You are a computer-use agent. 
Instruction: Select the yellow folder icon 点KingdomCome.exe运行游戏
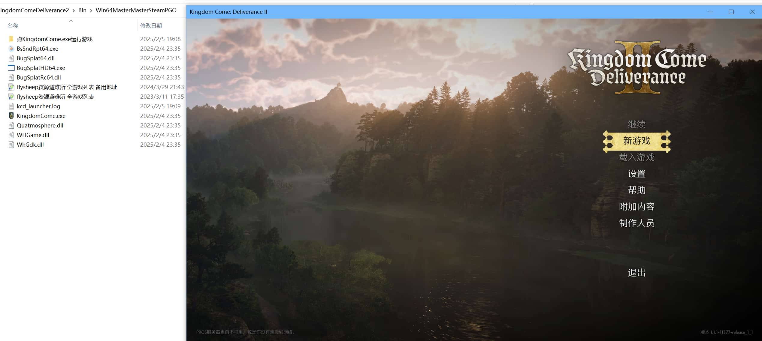[x=11, y=39]
